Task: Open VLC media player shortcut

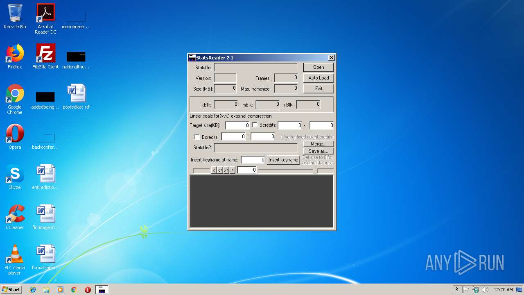Action: 15,260
